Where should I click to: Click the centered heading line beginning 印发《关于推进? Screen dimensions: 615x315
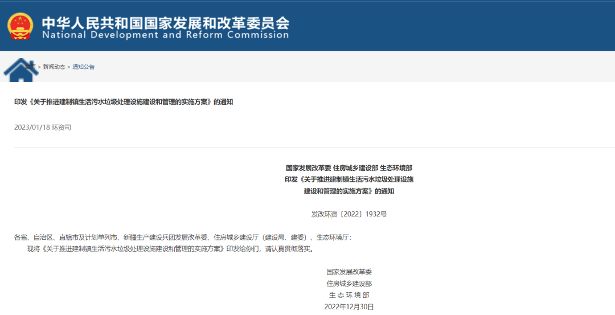tap(348, 179)
